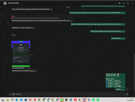Viewport: 135px width, 102px height.
Task: Select the 'Gasss ka' message
Action: tap(120, 89)
